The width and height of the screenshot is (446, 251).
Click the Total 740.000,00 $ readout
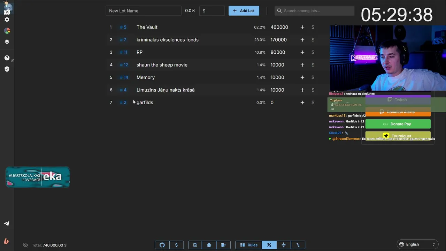tap(49, 245)
